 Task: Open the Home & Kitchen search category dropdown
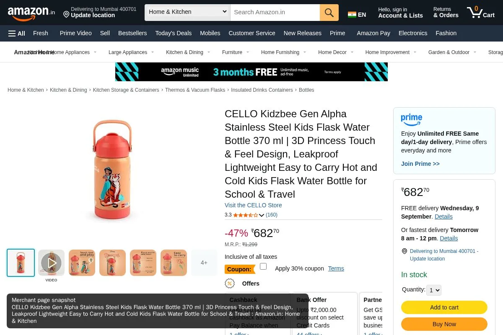coord(187,13)
